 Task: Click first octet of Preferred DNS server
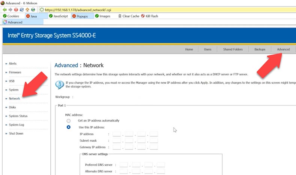coord(124,165)
